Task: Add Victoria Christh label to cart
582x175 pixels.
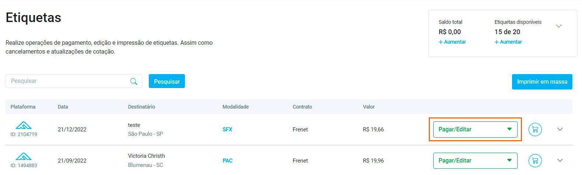Action: coord(535,161)
